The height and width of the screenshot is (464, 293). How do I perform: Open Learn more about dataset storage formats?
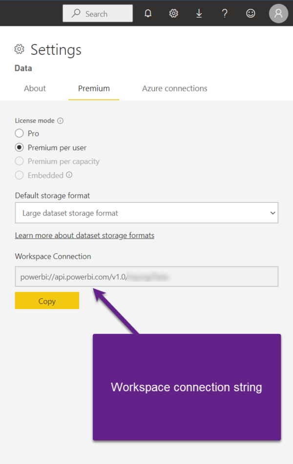84,235
